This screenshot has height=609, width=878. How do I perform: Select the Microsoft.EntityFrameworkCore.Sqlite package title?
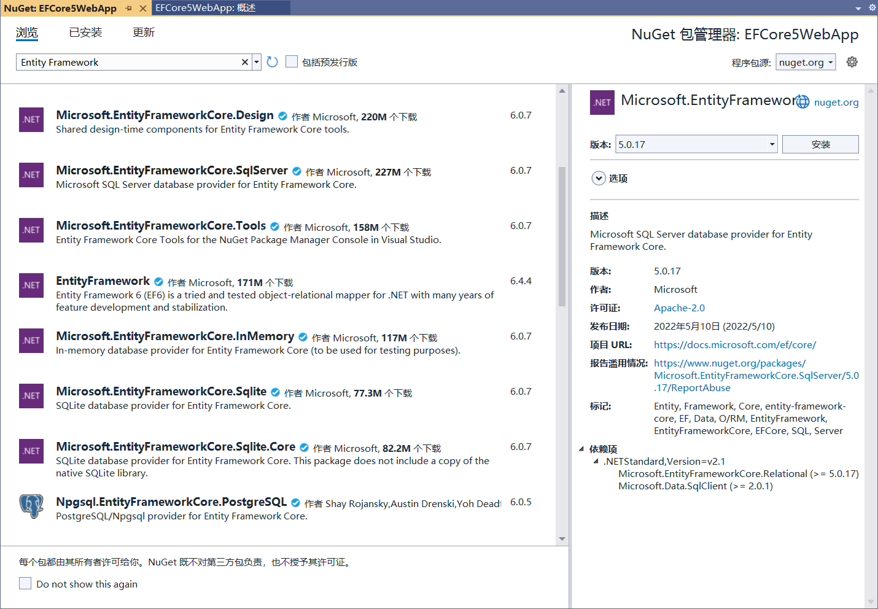[161, 392]
